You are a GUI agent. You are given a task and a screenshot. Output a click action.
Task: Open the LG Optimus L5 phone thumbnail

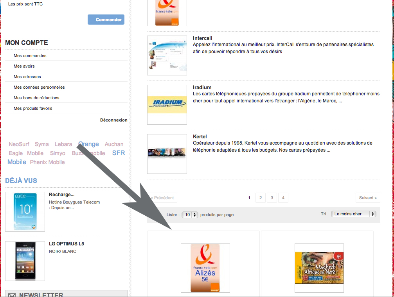pos(25,261)
